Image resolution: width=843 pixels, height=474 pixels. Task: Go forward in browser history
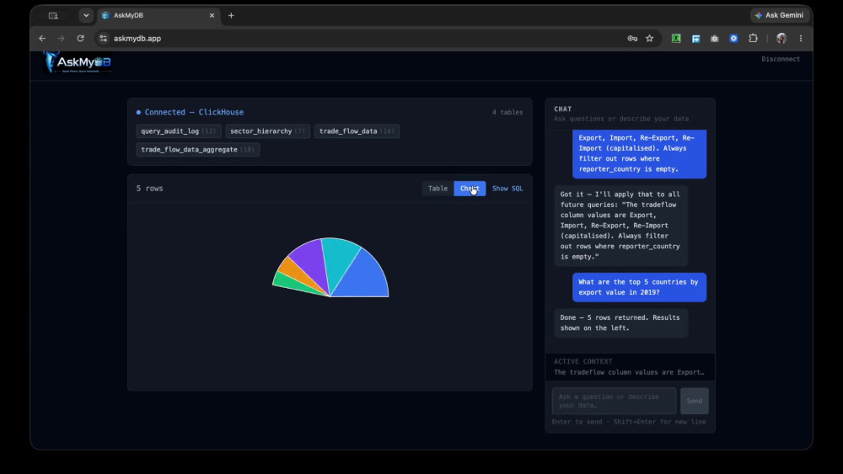(62, 38)
